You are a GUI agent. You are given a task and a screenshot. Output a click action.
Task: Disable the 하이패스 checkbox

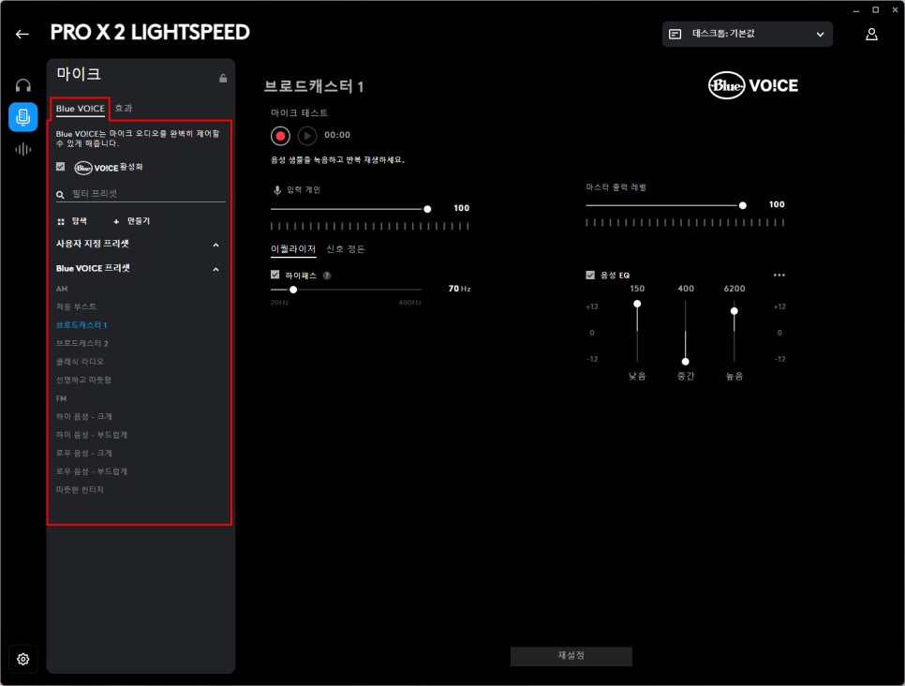[x=275, y=276]
